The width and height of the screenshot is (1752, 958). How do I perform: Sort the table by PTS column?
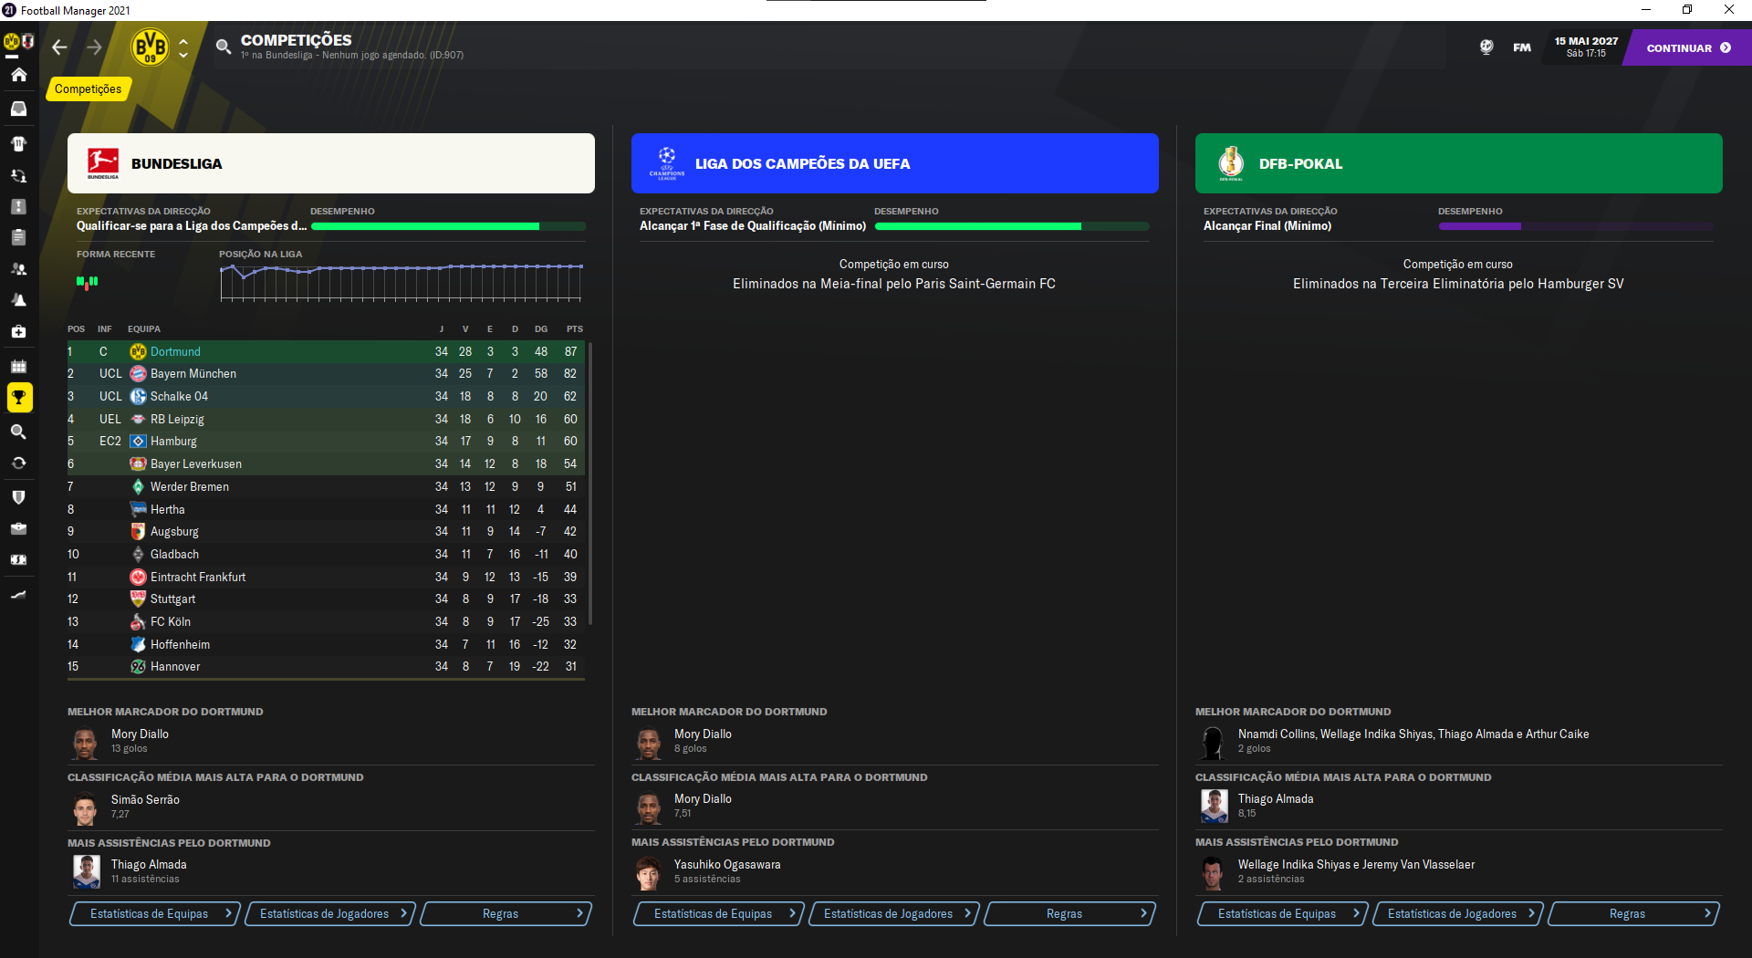pyautogui.click(x=574, y=329)
